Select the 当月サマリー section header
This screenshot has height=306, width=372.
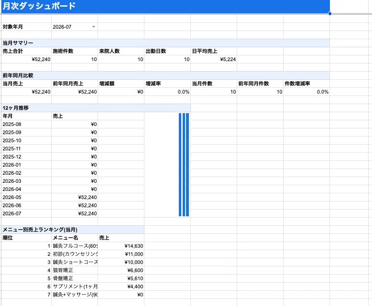[x=165, y=43]
